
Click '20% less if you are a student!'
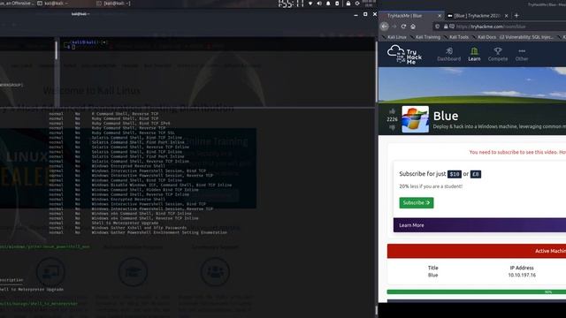pos(431,186)
